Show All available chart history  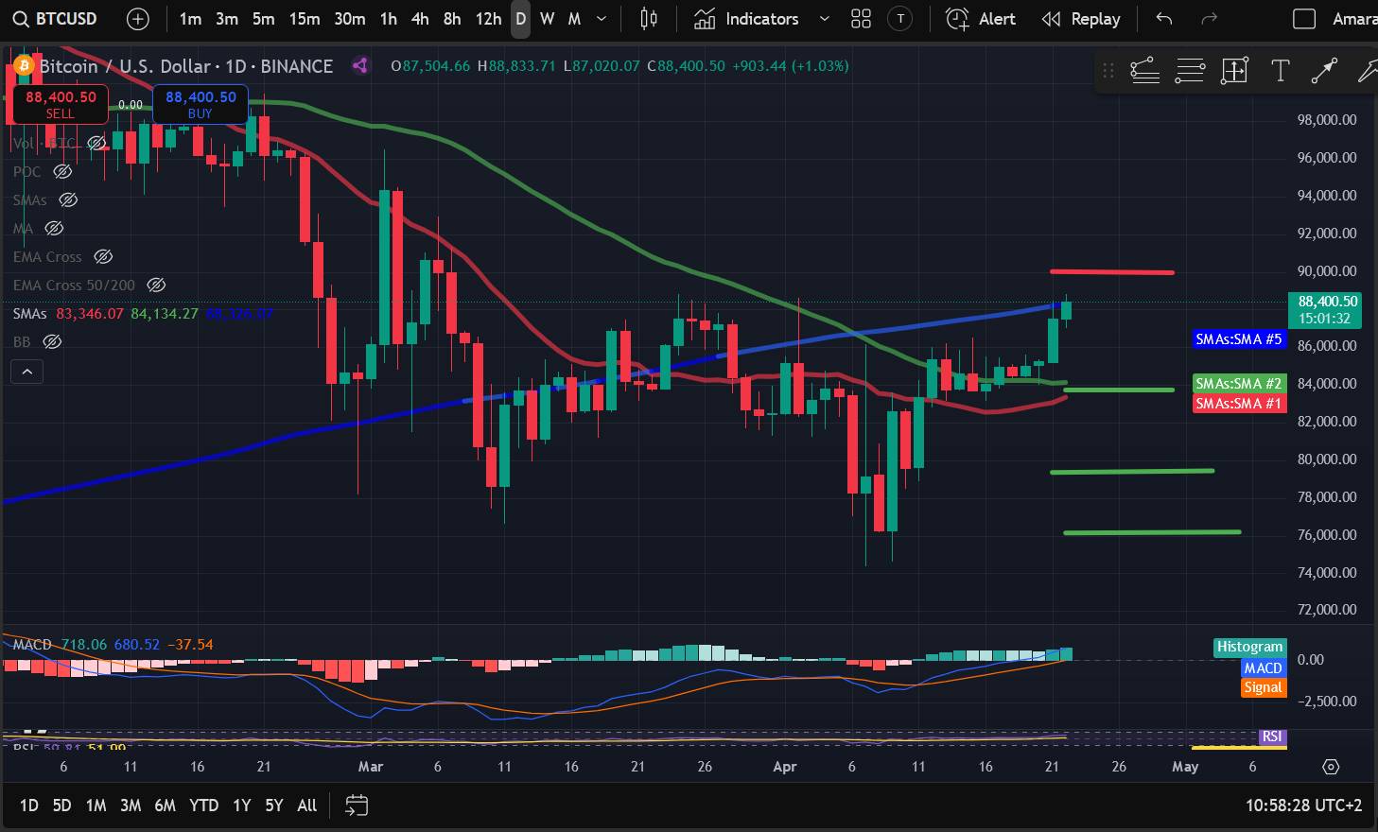(x=307, y=806)
